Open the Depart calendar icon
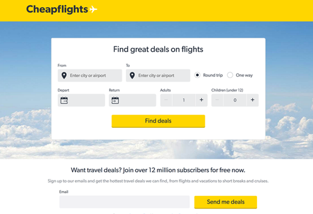 (x=64, y=100)
